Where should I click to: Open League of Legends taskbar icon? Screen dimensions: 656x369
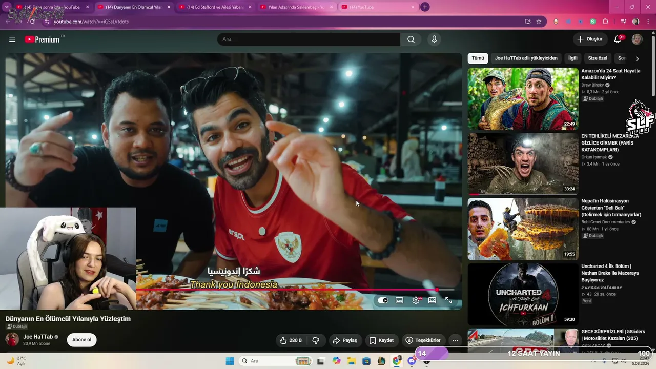tap(381, 361)
